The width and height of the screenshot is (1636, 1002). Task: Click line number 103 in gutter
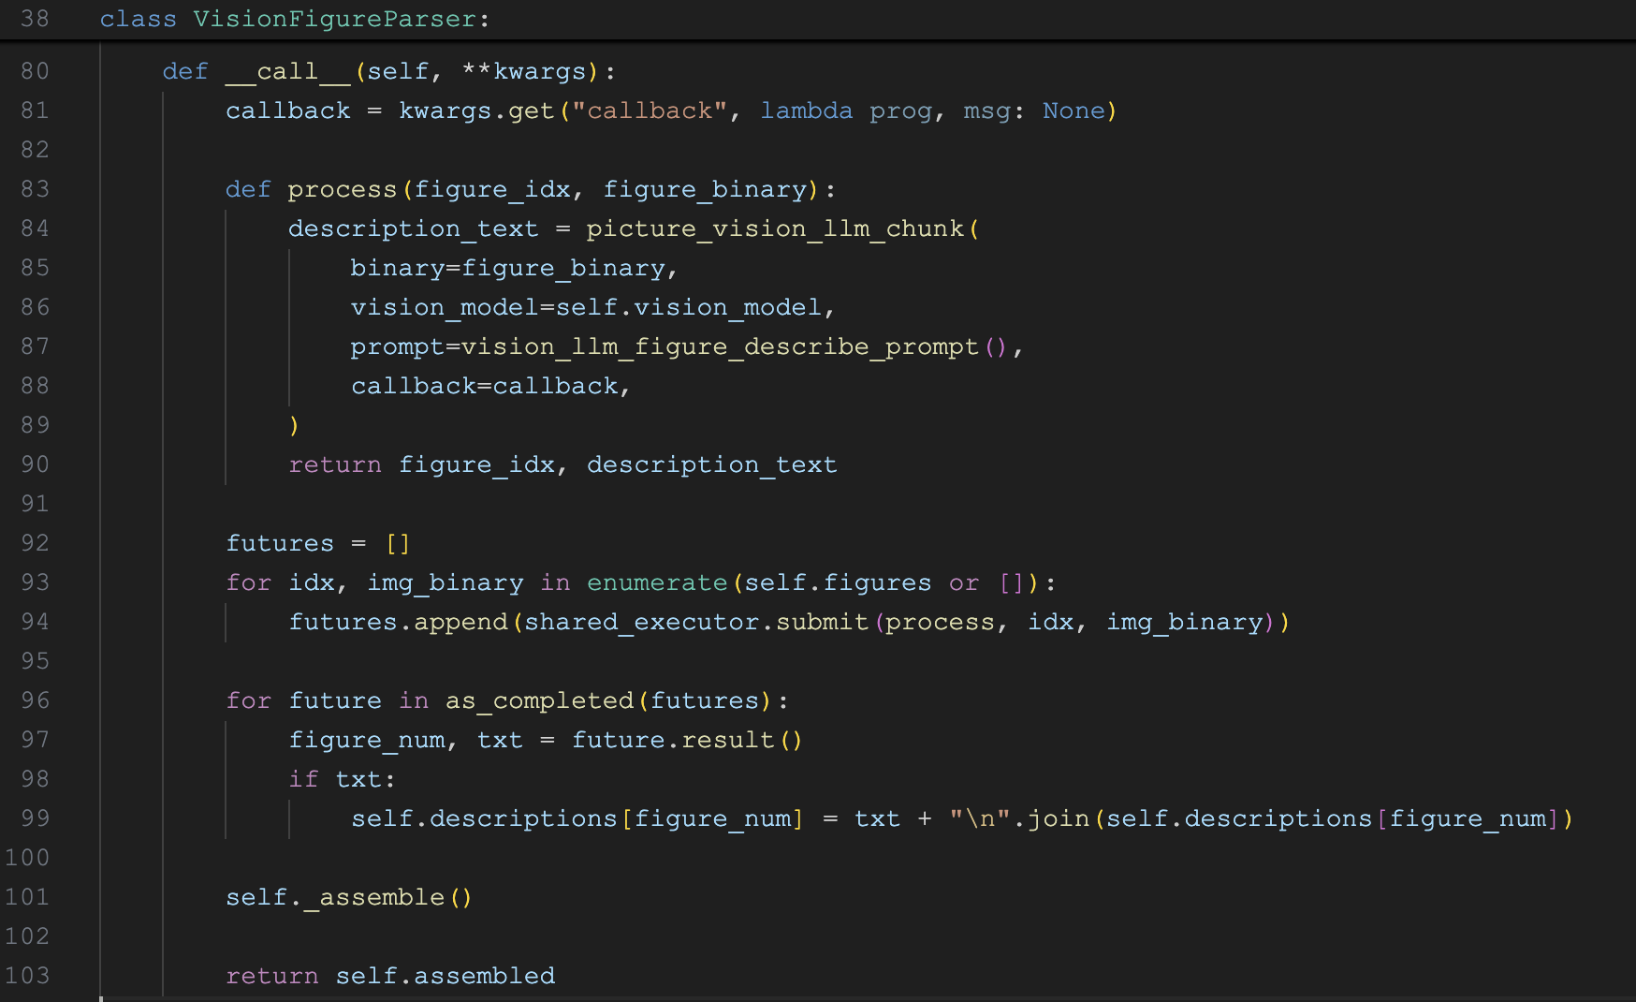pyautogui.click(x=27, y=976)
